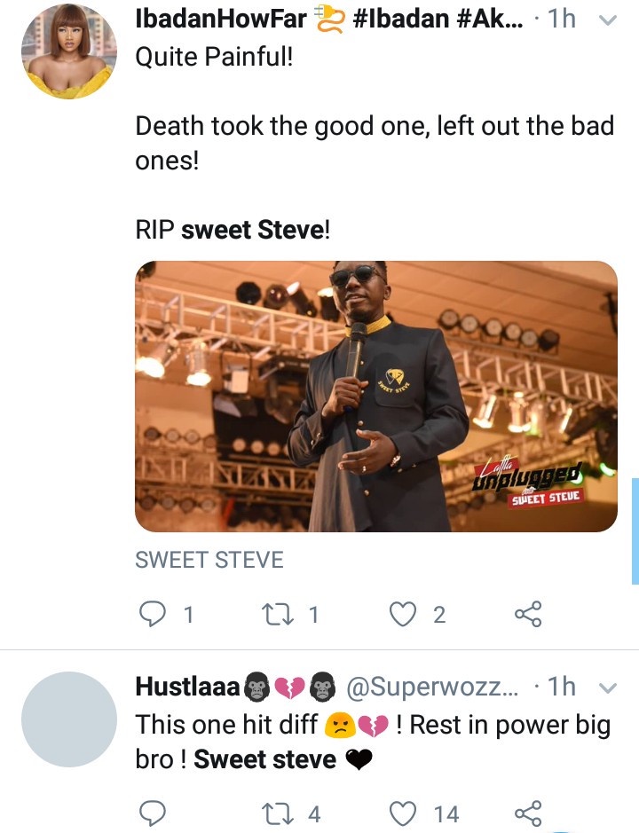Reply to the Hustlaaa tweet

coord(154,812)
